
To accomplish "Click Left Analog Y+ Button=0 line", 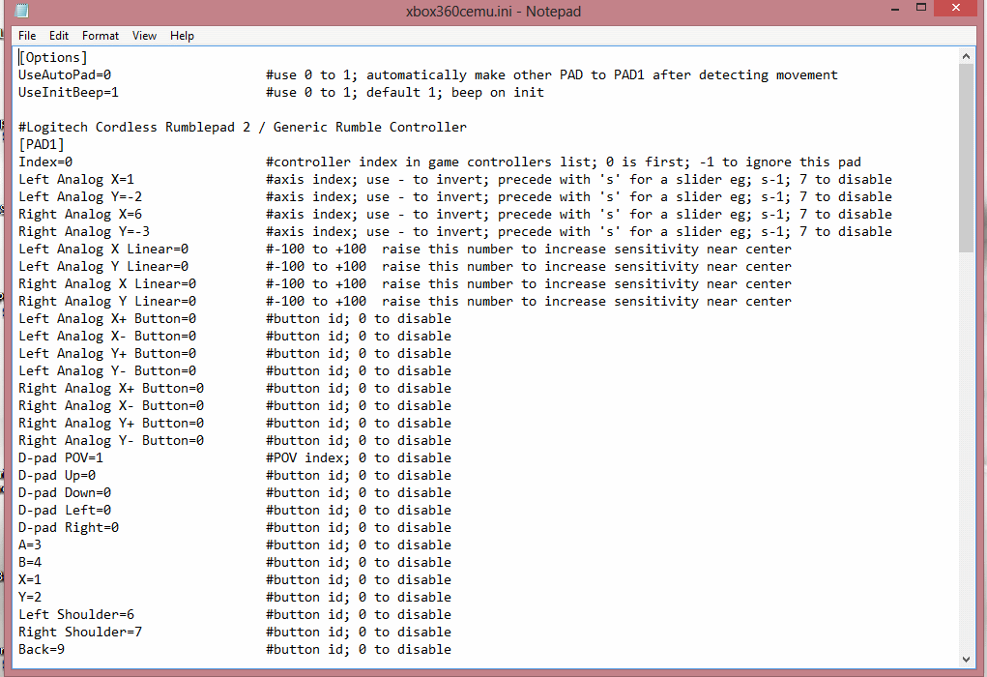I will pos(107,354).
